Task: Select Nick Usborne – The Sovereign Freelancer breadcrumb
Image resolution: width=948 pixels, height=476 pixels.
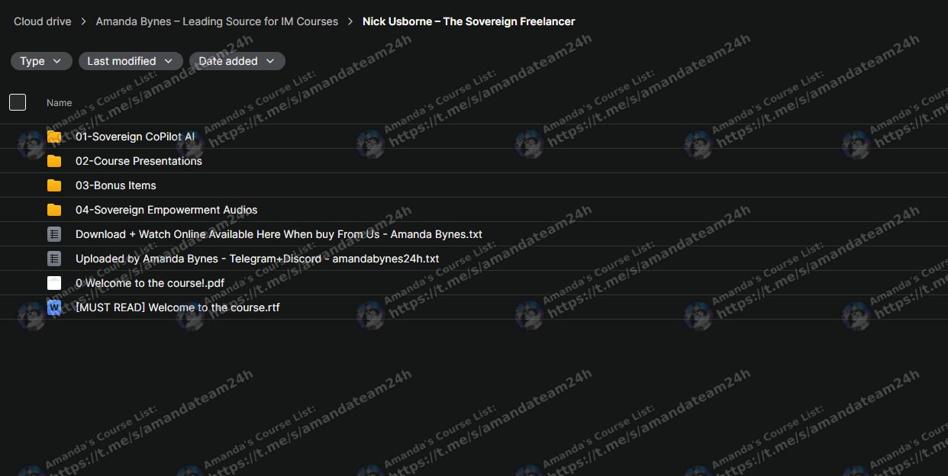Action: (469, 21)
